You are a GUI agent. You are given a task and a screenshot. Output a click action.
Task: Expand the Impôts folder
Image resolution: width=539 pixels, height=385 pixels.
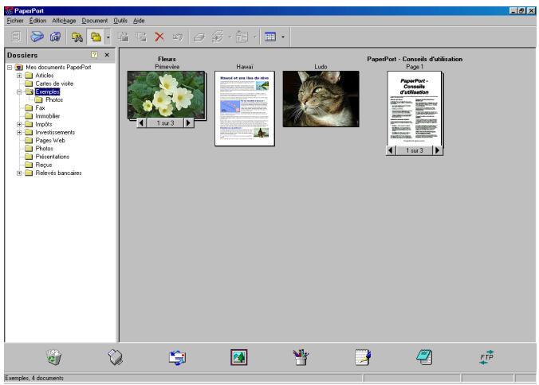[19, 124]
